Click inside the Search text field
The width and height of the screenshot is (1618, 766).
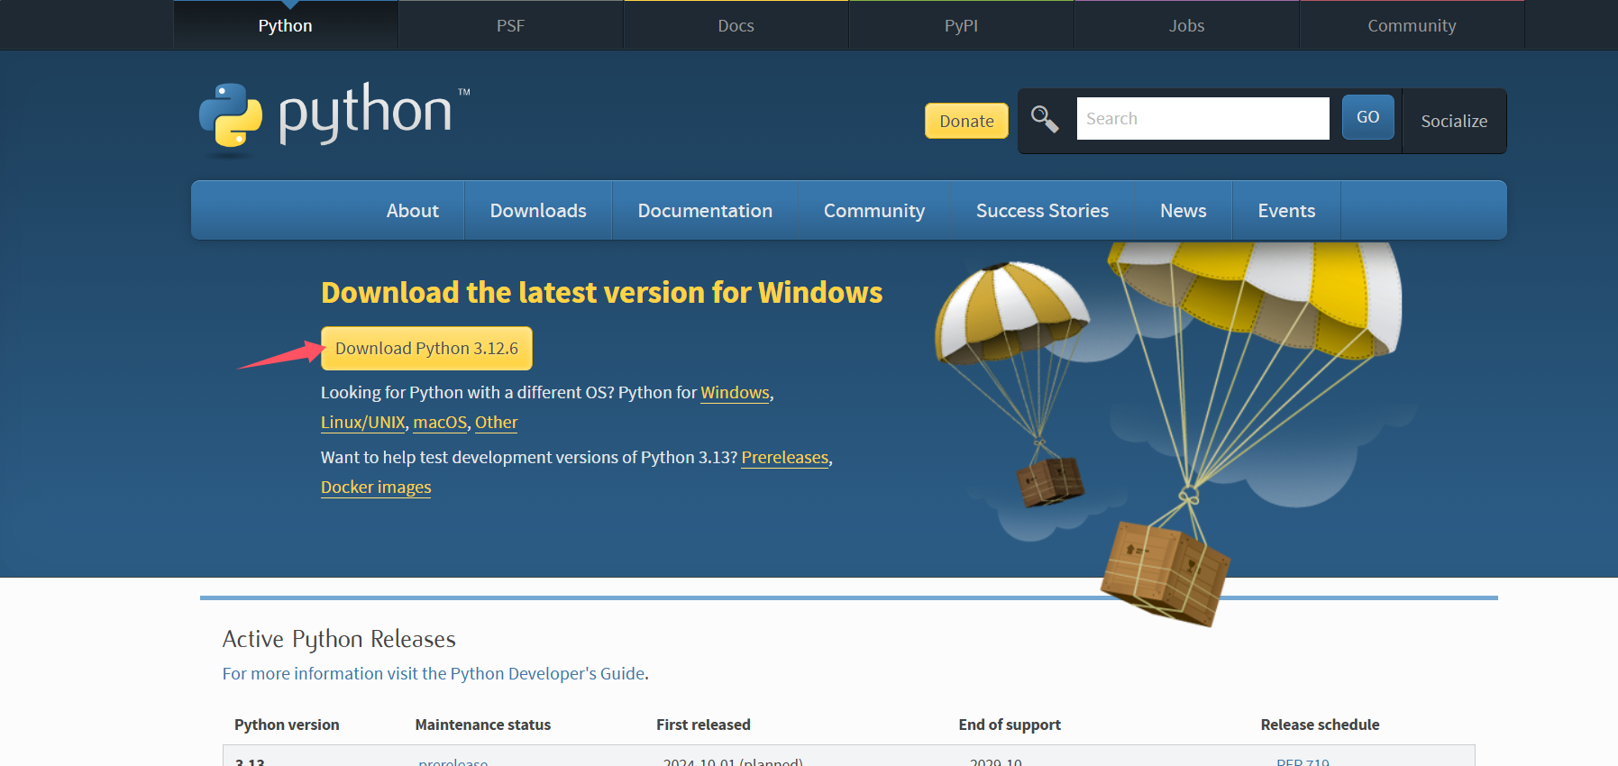1202,119
